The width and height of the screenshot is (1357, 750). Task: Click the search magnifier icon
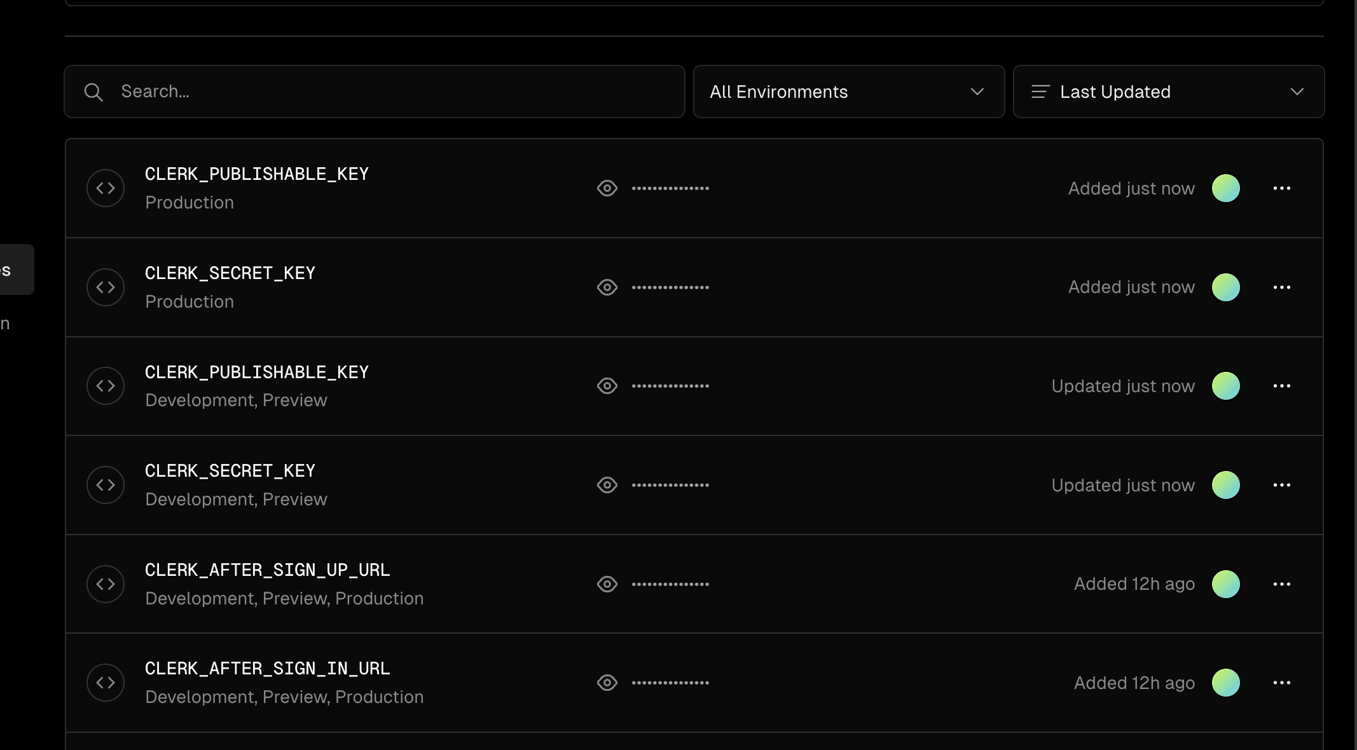[x=93, y=92]
